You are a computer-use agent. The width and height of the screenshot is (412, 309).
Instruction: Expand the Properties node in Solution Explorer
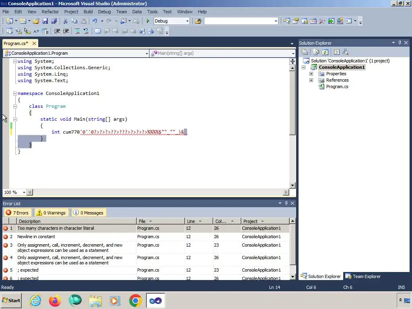(x=311, y=74)
